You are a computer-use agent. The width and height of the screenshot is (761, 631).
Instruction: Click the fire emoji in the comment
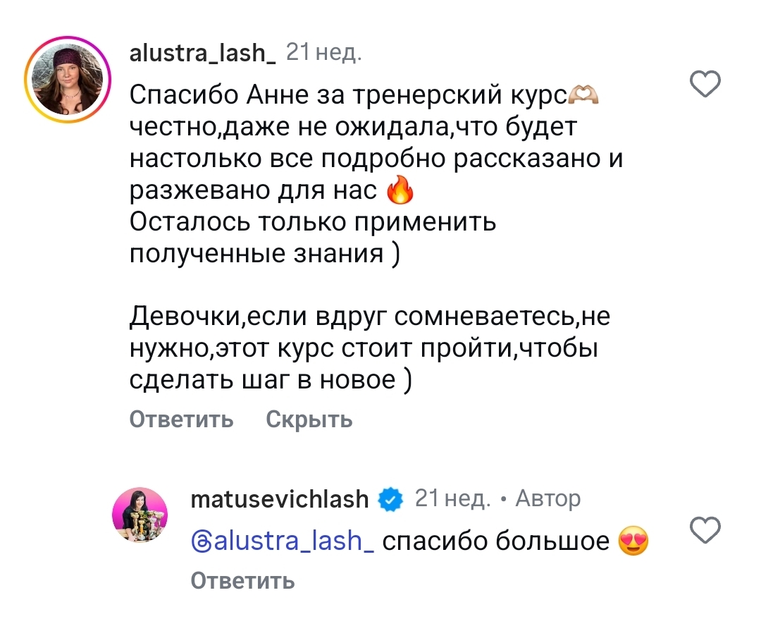(x=402, y=190)
